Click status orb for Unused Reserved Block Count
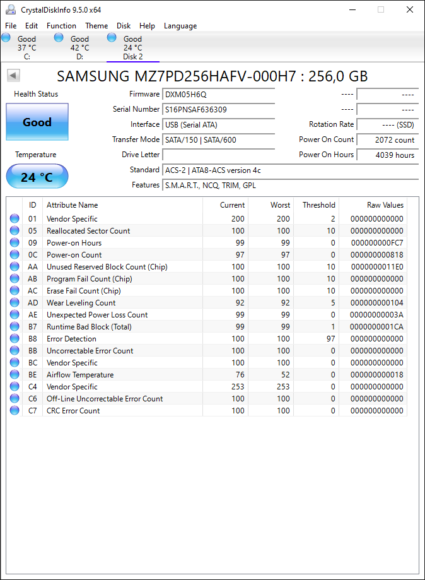 pyautogui.click(x=15, y=267)
